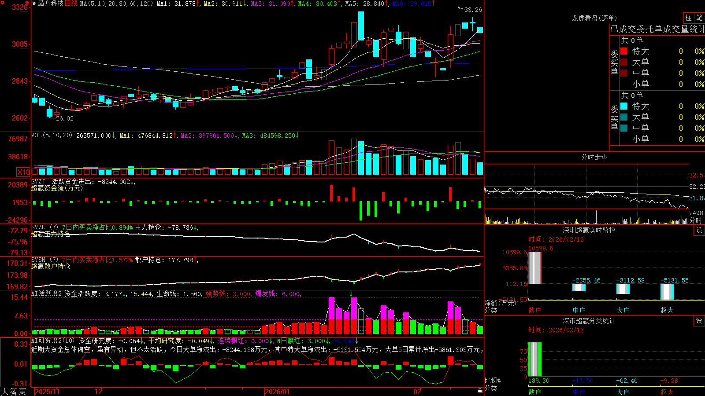Click the MA2: 30.911 value
705x396 pixels.
pos(223,4)
